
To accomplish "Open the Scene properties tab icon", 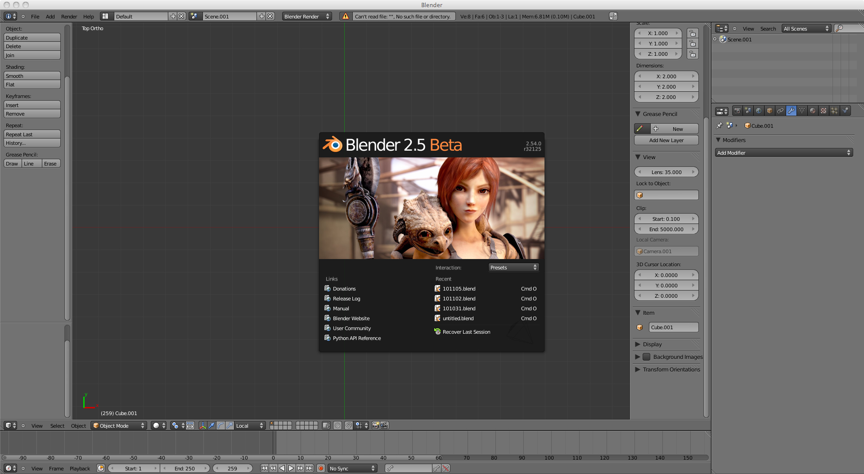I will [x=748, y=111].
